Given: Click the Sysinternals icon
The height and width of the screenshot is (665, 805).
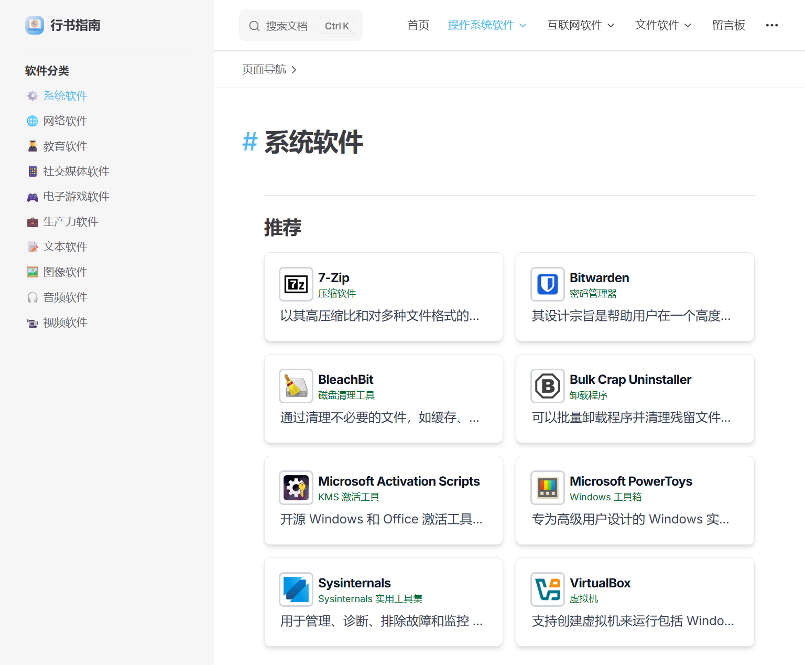Looking at the screenshot, I should click(296, 589).
